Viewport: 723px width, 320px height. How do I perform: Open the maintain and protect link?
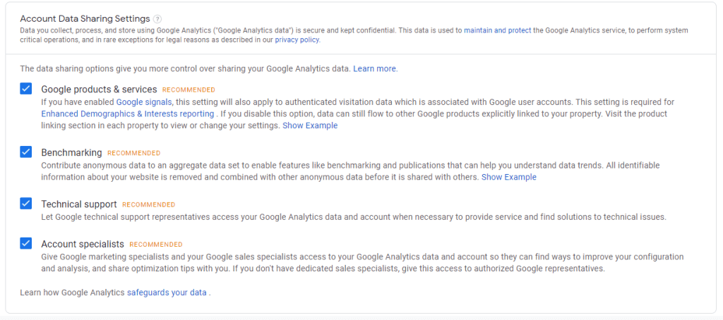click(499, 31)
